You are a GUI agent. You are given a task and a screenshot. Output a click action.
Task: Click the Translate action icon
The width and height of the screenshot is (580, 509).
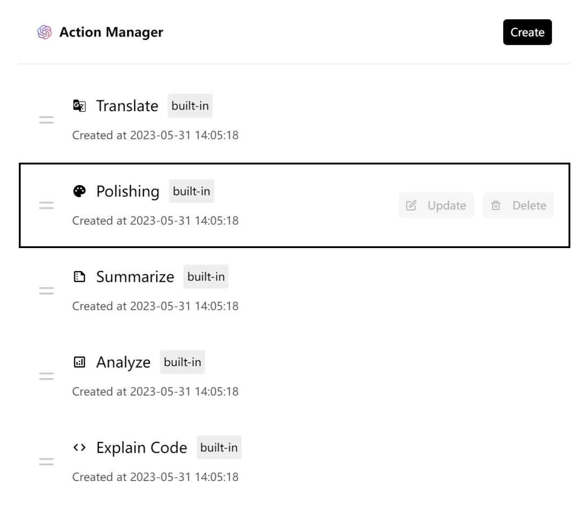tap(79, 106)
